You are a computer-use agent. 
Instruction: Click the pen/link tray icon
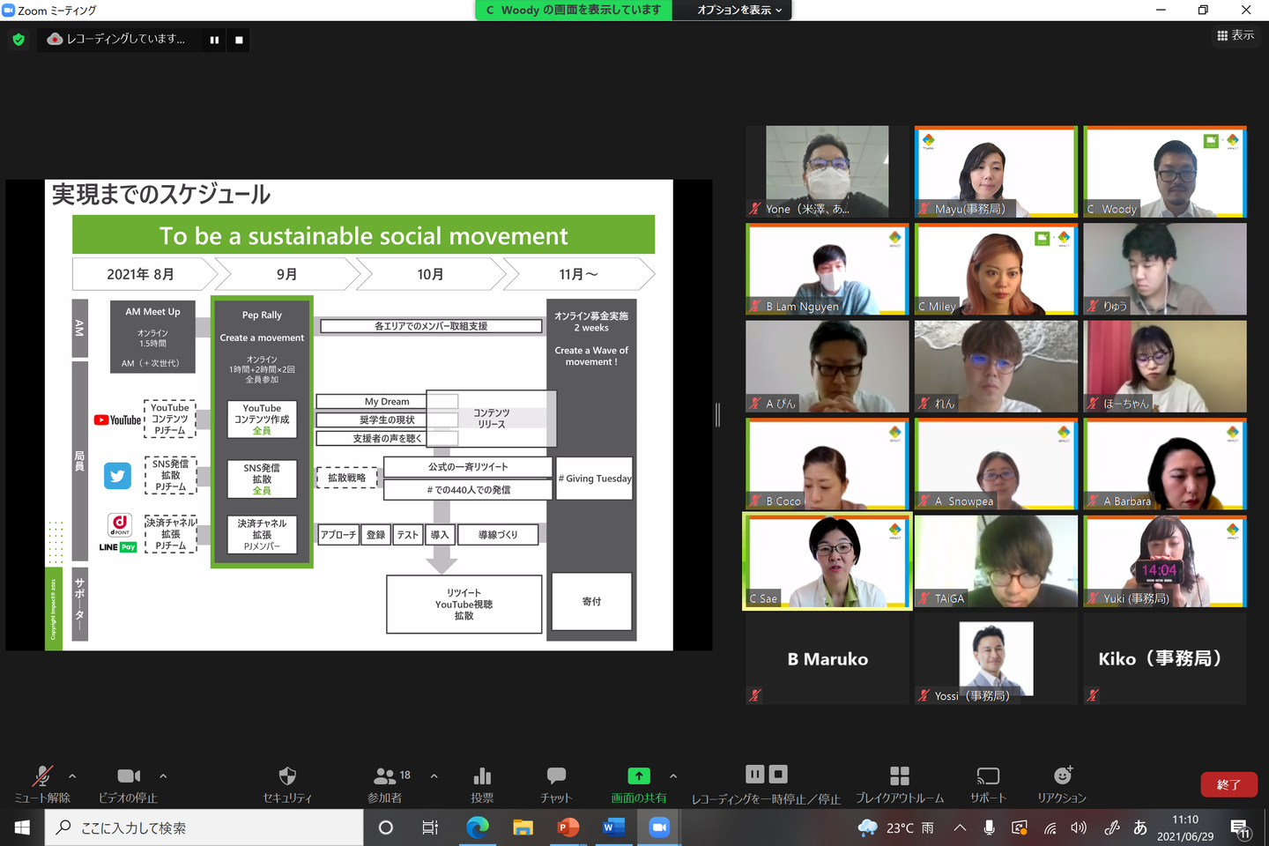click(1111, 827)
